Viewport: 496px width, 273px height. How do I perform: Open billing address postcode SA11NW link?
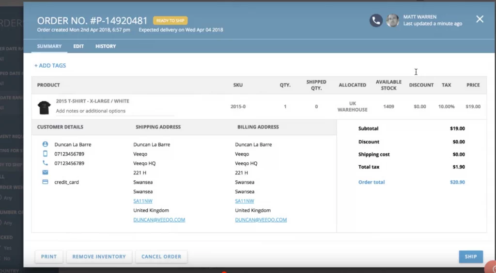245,201
